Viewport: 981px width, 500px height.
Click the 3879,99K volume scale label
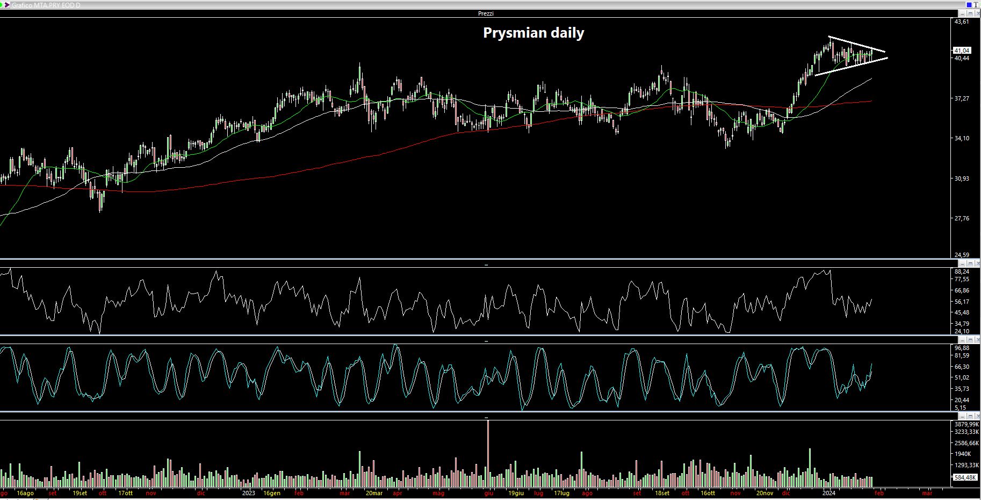966,424
